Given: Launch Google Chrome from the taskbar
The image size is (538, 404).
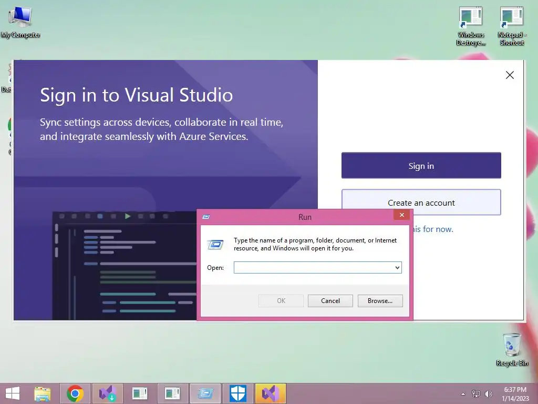Looking at the screenshot, I should (x=75, y=393).
